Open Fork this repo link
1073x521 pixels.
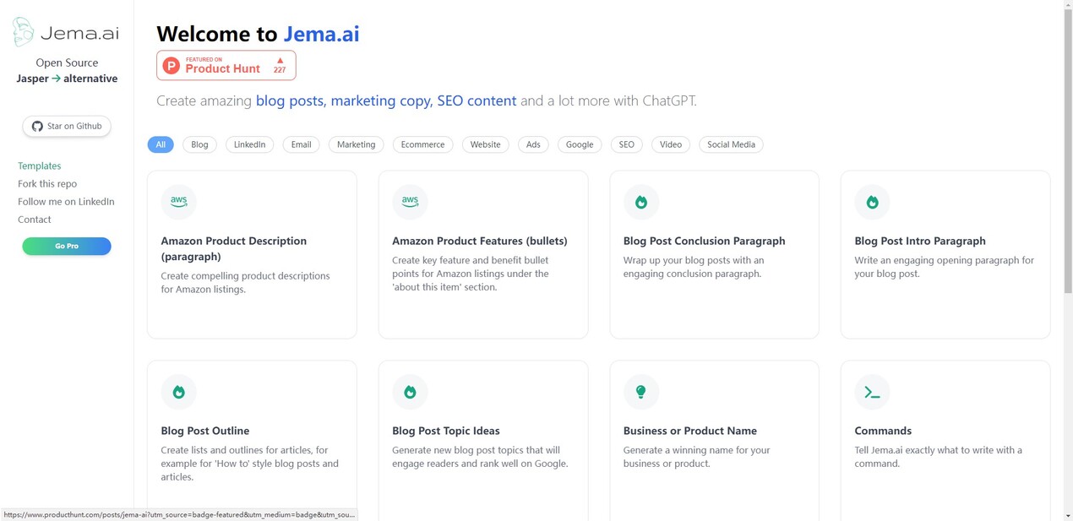(47, 184)
